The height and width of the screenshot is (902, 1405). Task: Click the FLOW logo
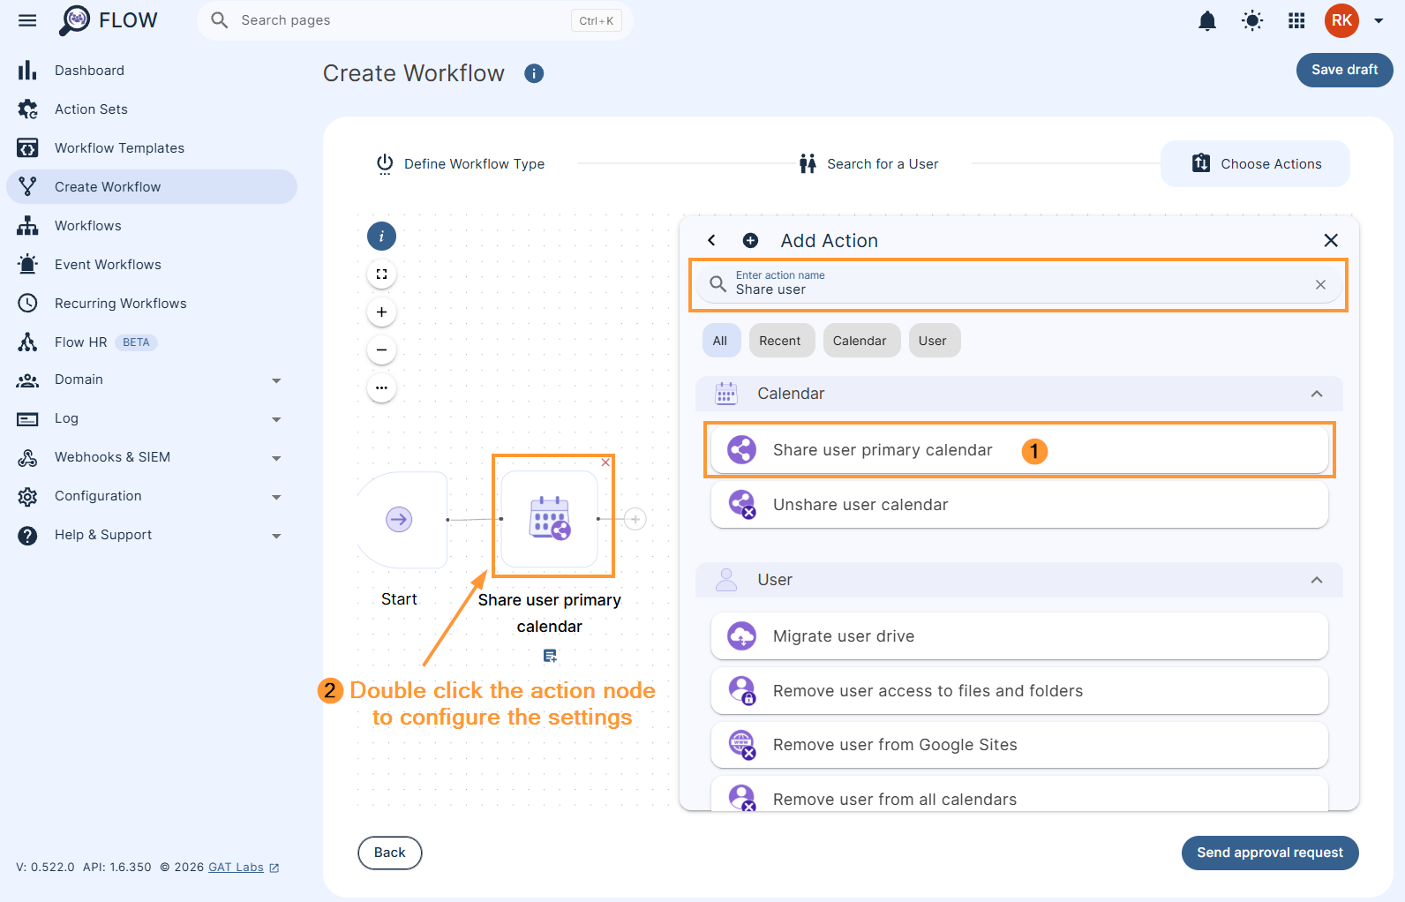(x=108, y=20)
